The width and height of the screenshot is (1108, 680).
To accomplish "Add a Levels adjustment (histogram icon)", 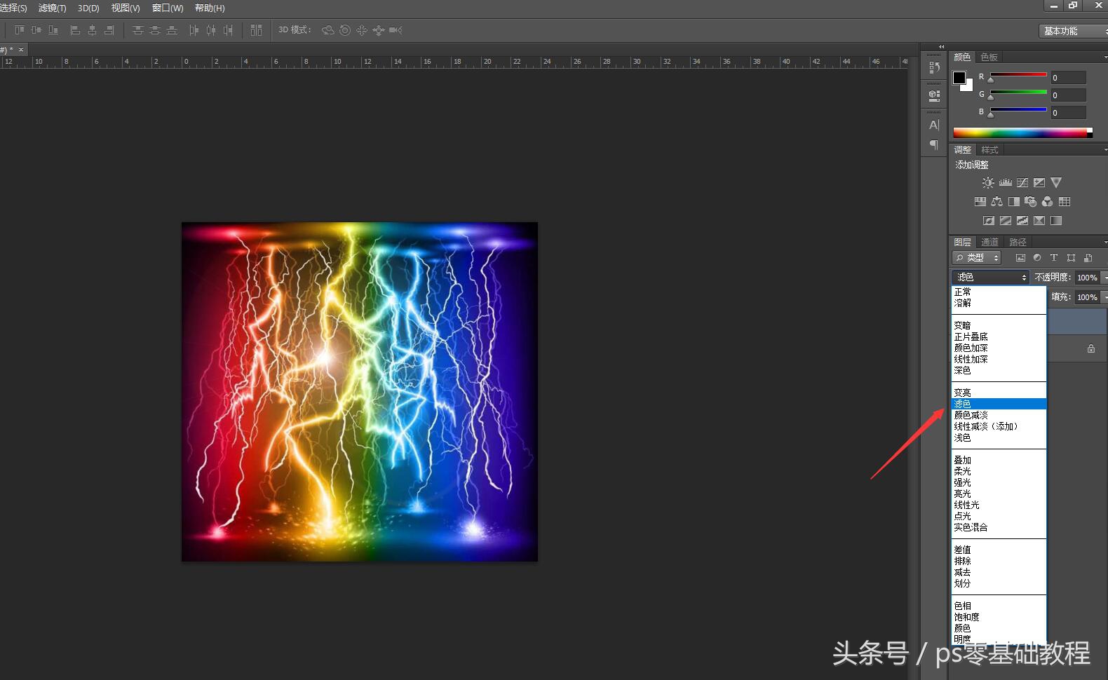I will pyautogui.click(x=1005, y=183).
